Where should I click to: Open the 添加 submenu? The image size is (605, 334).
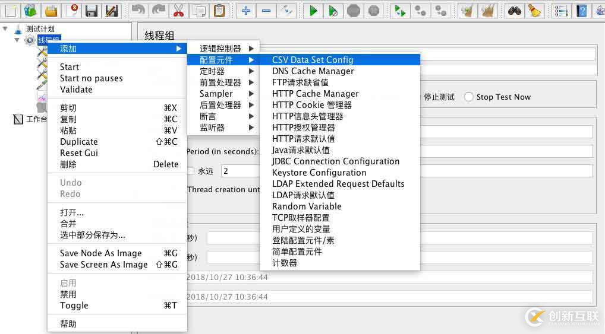117,49
